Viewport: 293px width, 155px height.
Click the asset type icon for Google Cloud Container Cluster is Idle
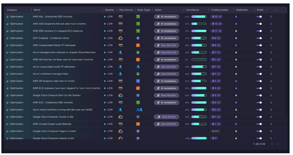pos(138,117)
